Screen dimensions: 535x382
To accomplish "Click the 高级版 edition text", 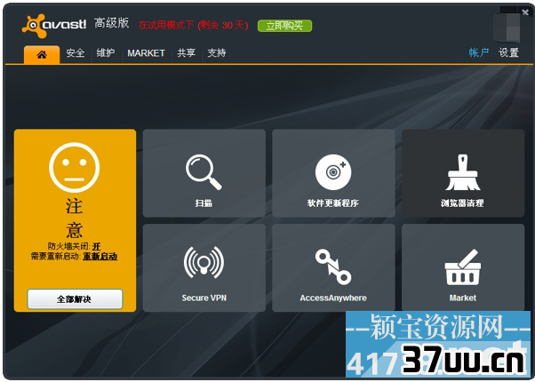I will pyautogui.click(x=112, y=23).
